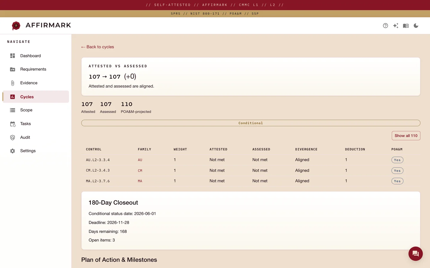Viewport: 430px width, 268px height.
Task: Click the Tasks calendar icon
Action: coord(13,124)
